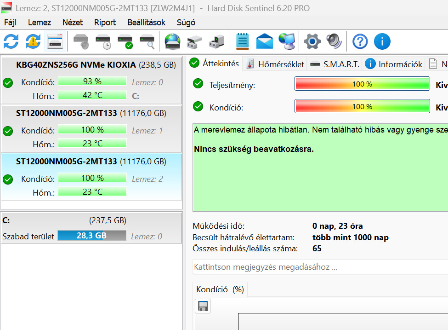Select ST12000NM005G disk labeled Lemez: 2
The height and width of the screenshot is (330, 448).
coord(91,177)
